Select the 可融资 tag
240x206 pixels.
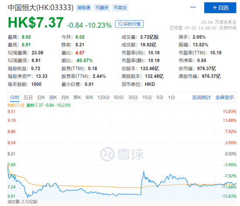coord(102,8)
